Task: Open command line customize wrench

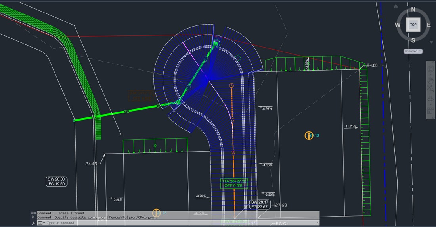Action: point(33,223)
